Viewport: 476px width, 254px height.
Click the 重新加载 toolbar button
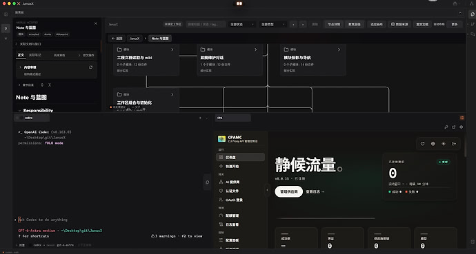(x=422, y=24)
